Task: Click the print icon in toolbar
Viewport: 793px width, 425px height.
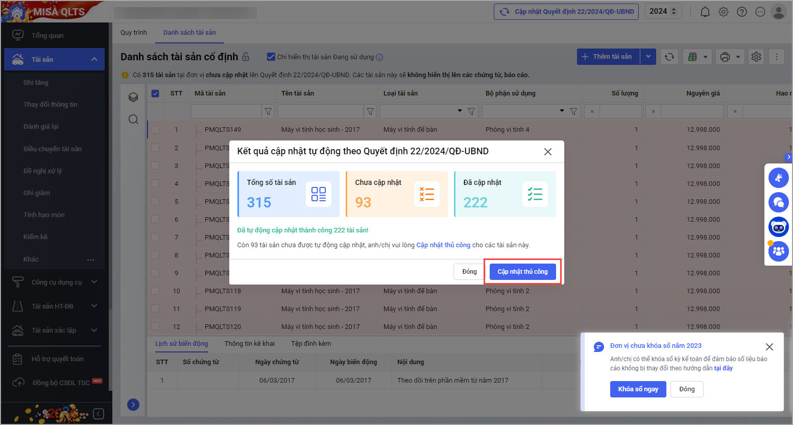Action: pyautogui.click(x=725, y=57)
